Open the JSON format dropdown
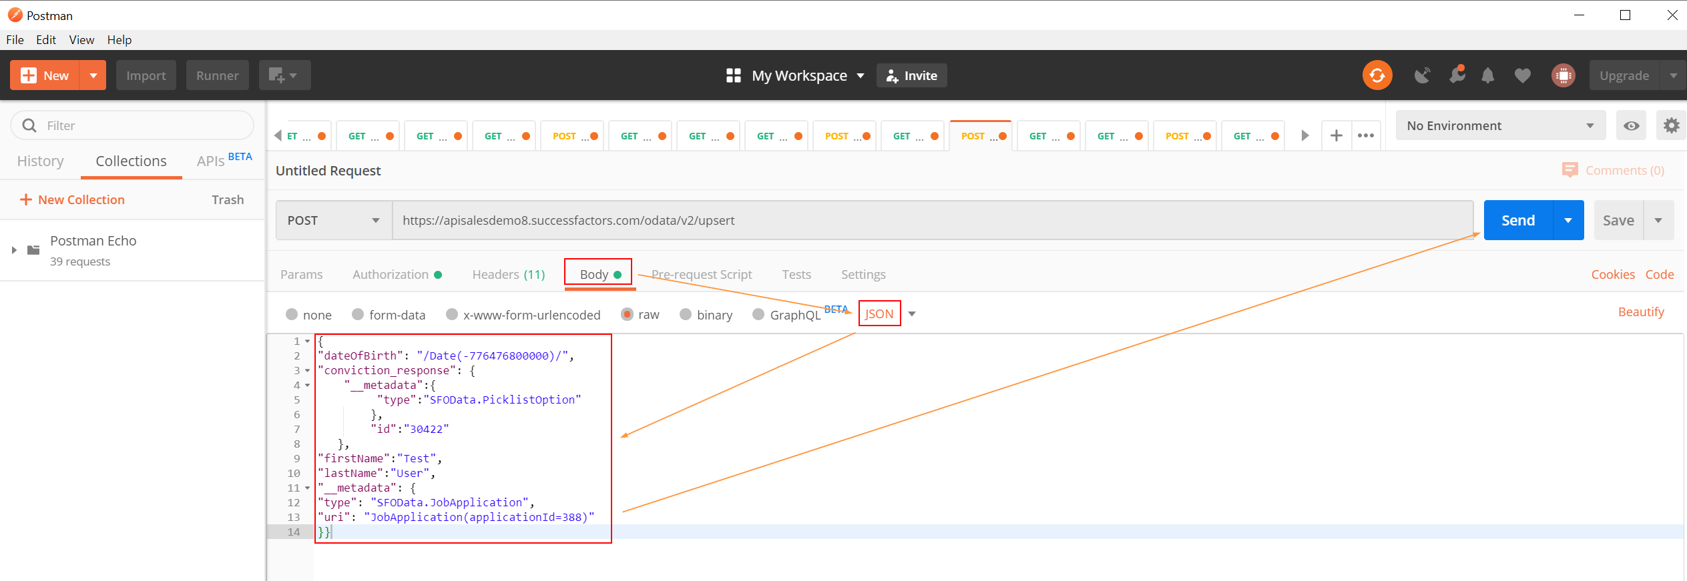Screen dimensions: 1687x581 click(912, 314)
